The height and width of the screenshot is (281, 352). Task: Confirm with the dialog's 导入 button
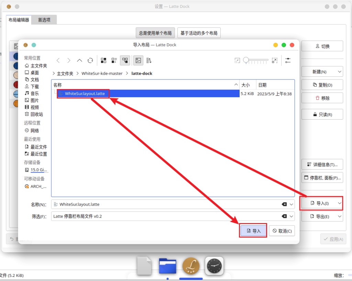click(253, 231)
